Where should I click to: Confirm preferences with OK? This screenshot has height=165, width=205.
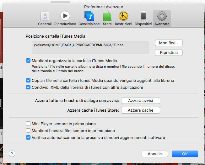pyautogui.click(x=185, y=154)
